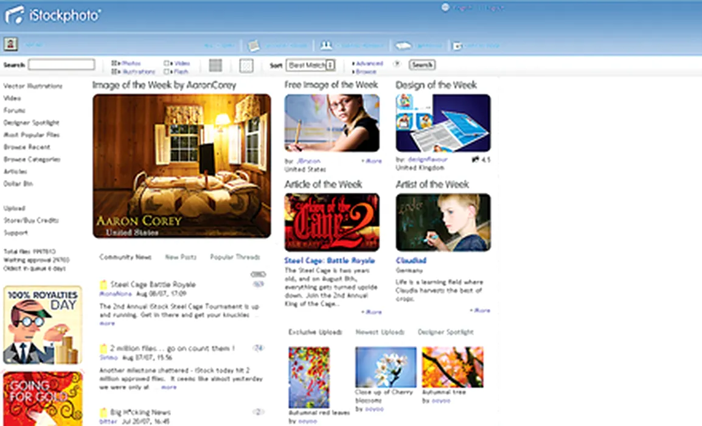Click the globe language icon

coord(445,7)
